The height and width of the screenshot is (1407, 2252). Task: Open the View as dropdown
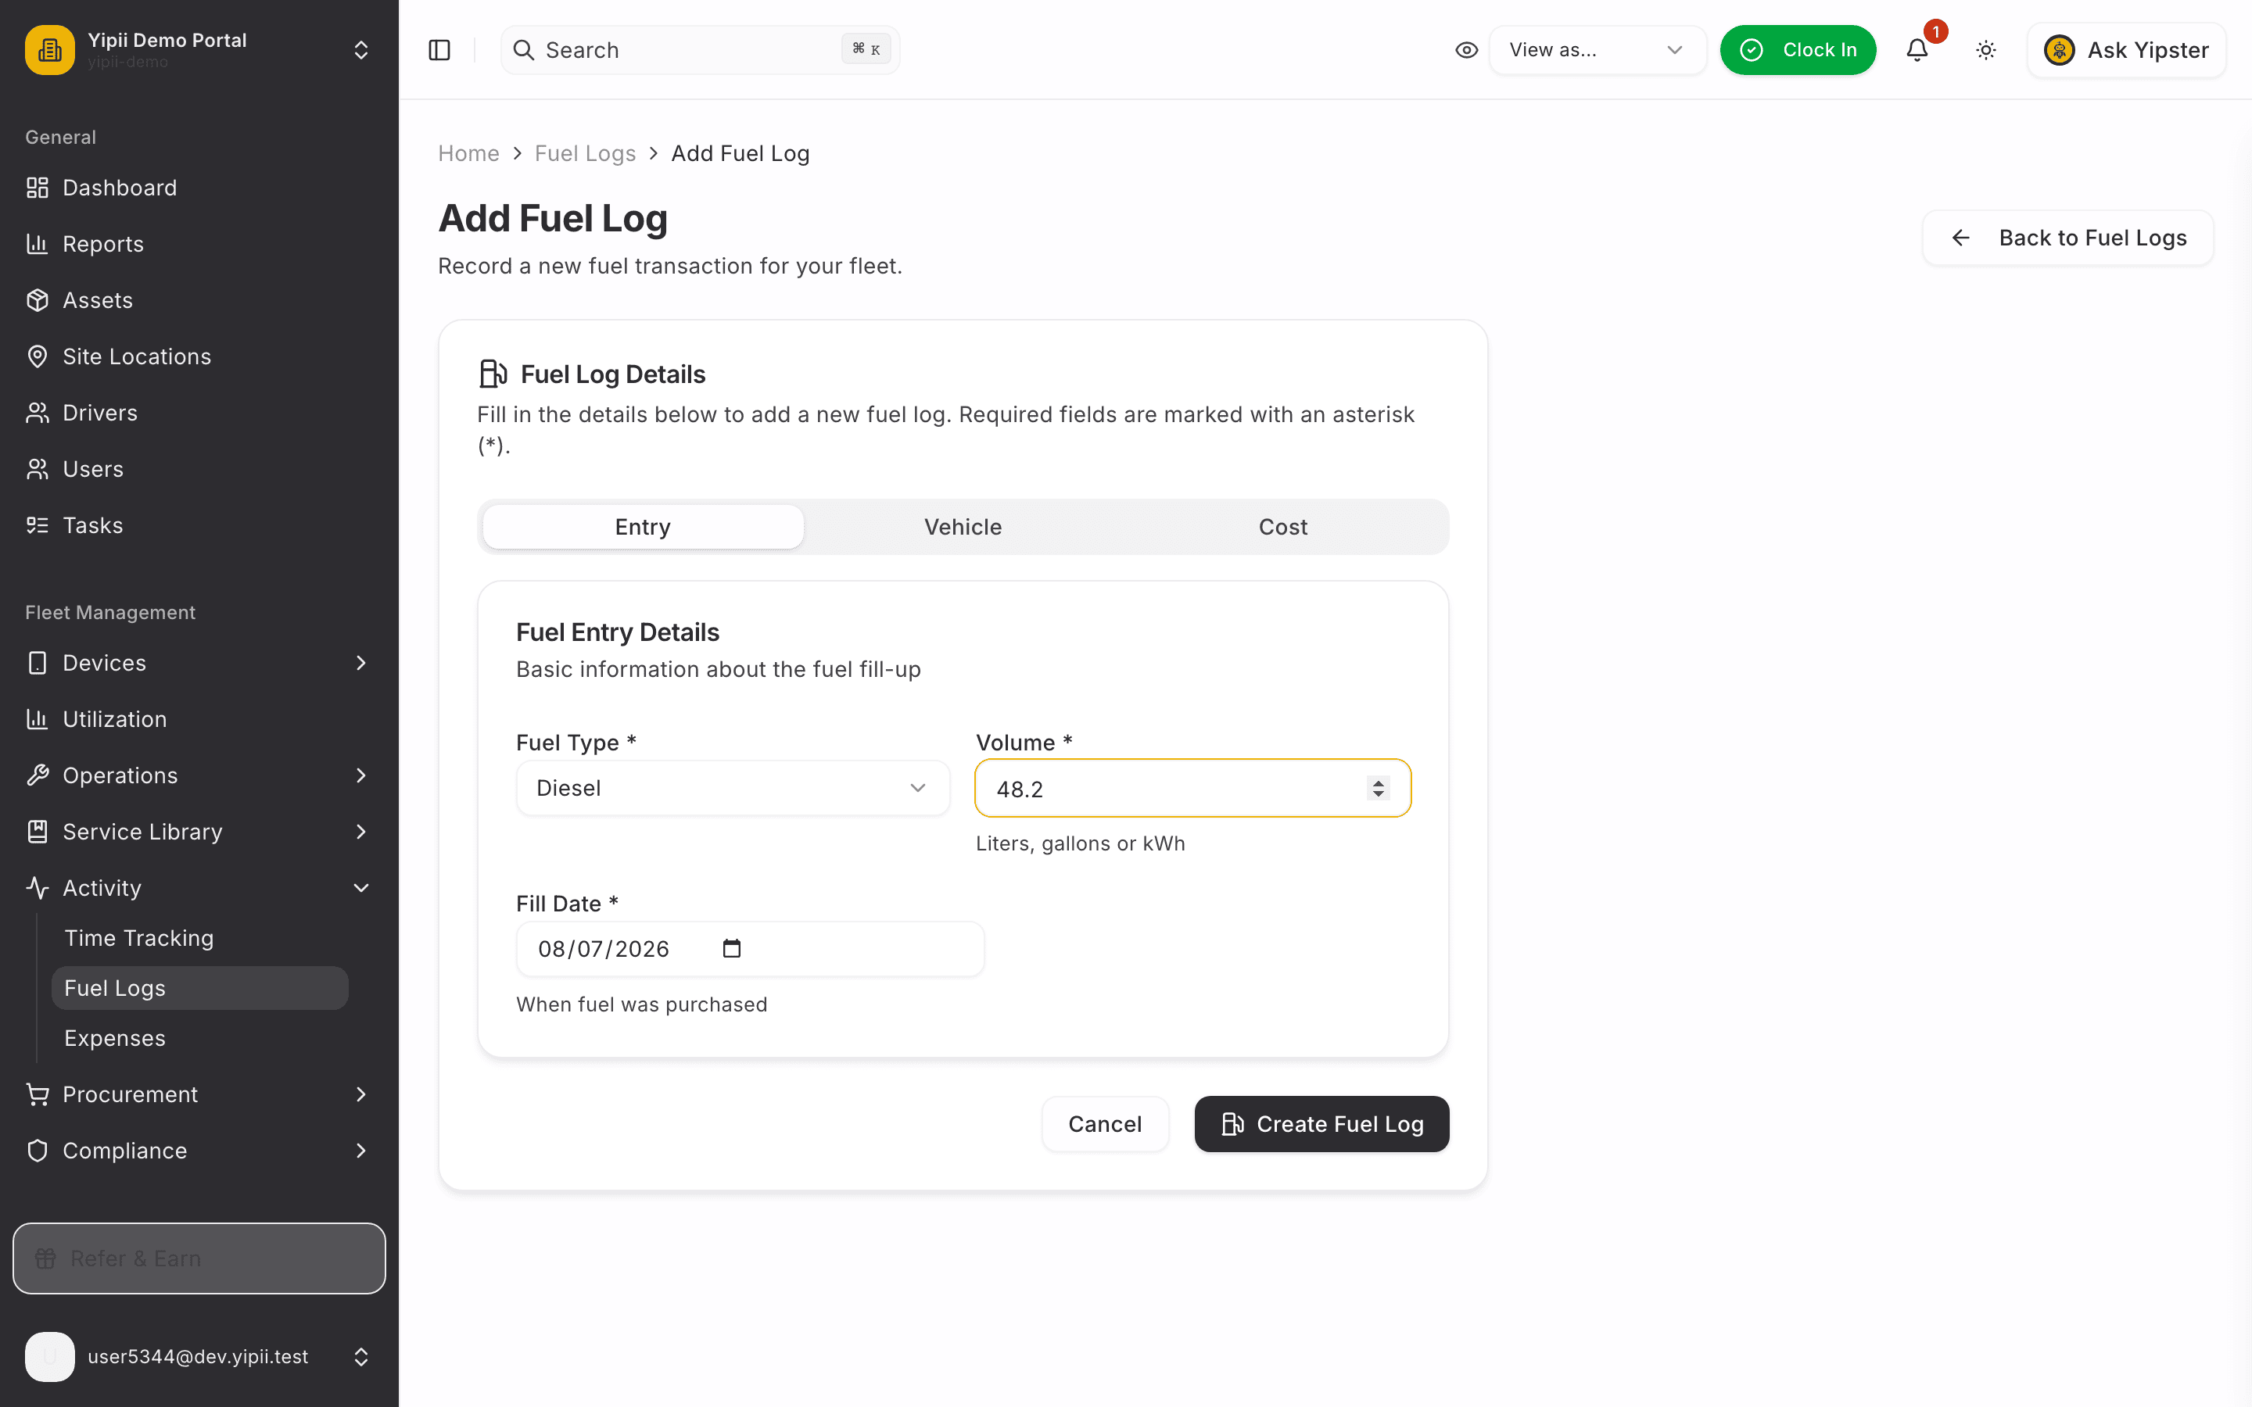(1597, 50)
